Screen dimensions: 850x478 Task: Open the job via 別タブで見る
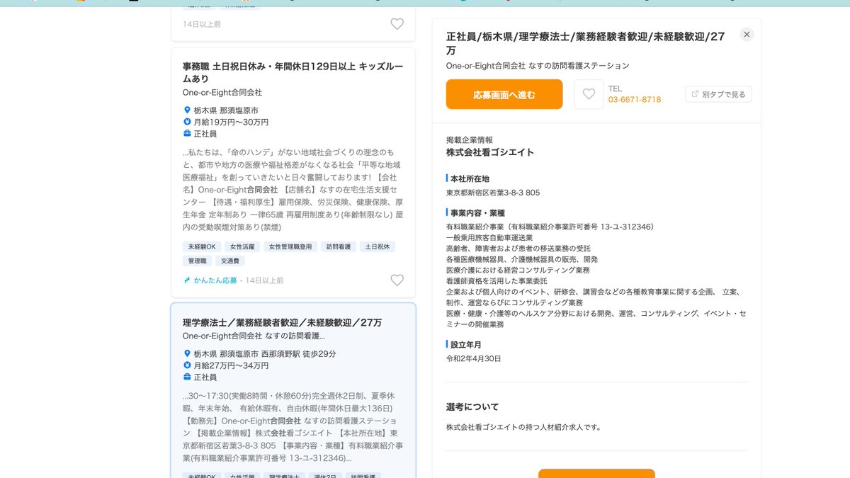click(718, 94)
